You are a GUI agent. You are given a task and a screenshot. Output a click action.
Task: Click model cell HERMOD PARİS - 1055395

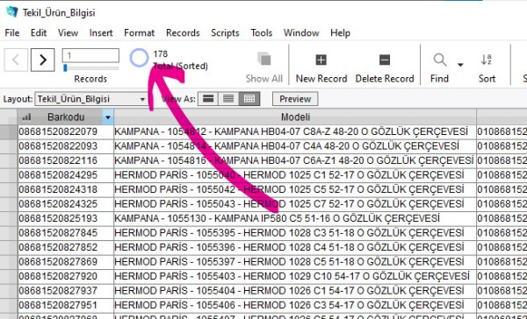pos(295,232)
